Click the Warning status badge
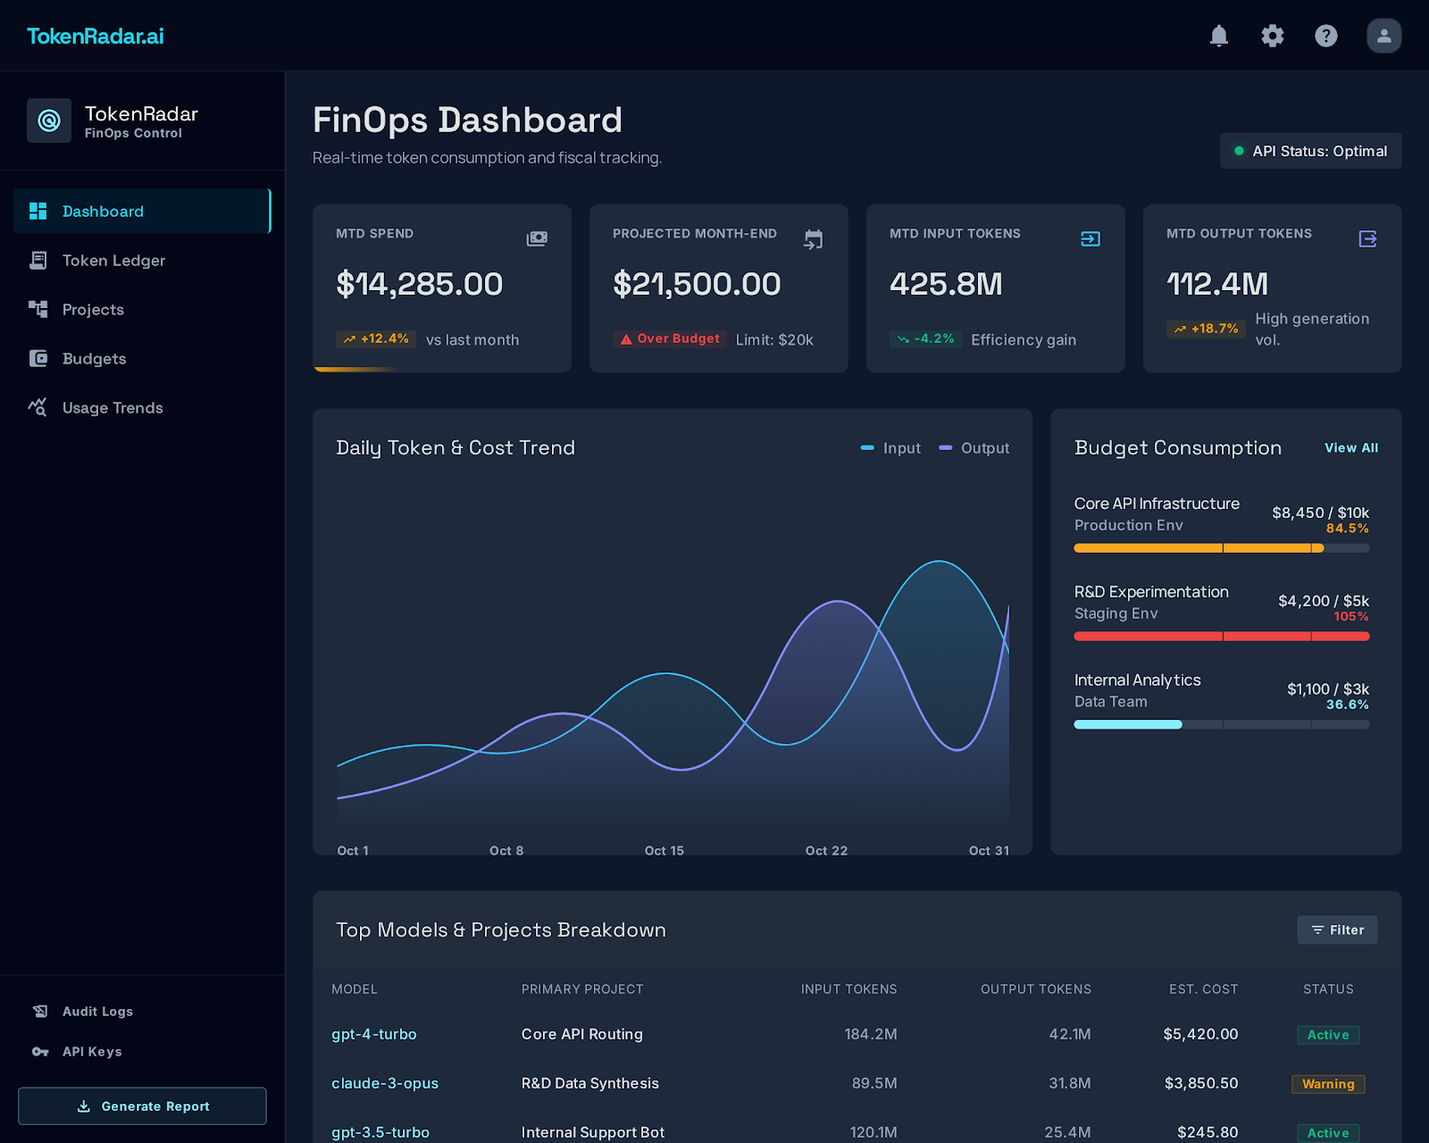The image size is (1429, 1143). [1328, 1084]
